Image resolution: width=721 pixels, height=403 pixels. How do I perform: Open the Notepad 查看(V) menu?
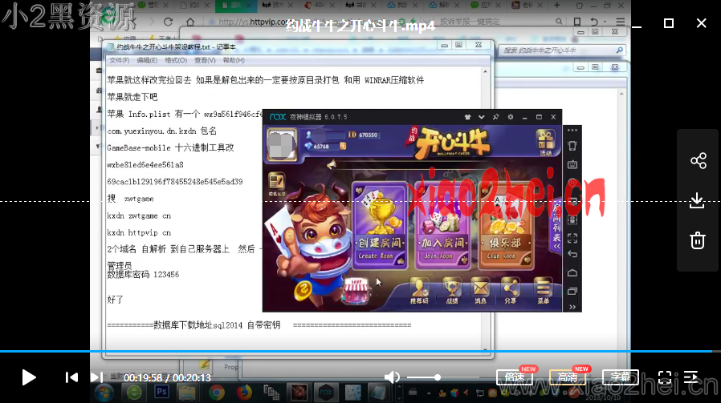click(x=205, y=61)
